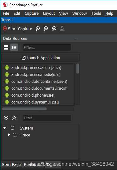The image size is (117, 170).
Task: Click the zoom out magnifier icon
Action: [46, 29]
